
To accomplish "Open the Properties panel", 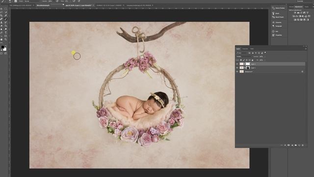I will coord(277,35).
